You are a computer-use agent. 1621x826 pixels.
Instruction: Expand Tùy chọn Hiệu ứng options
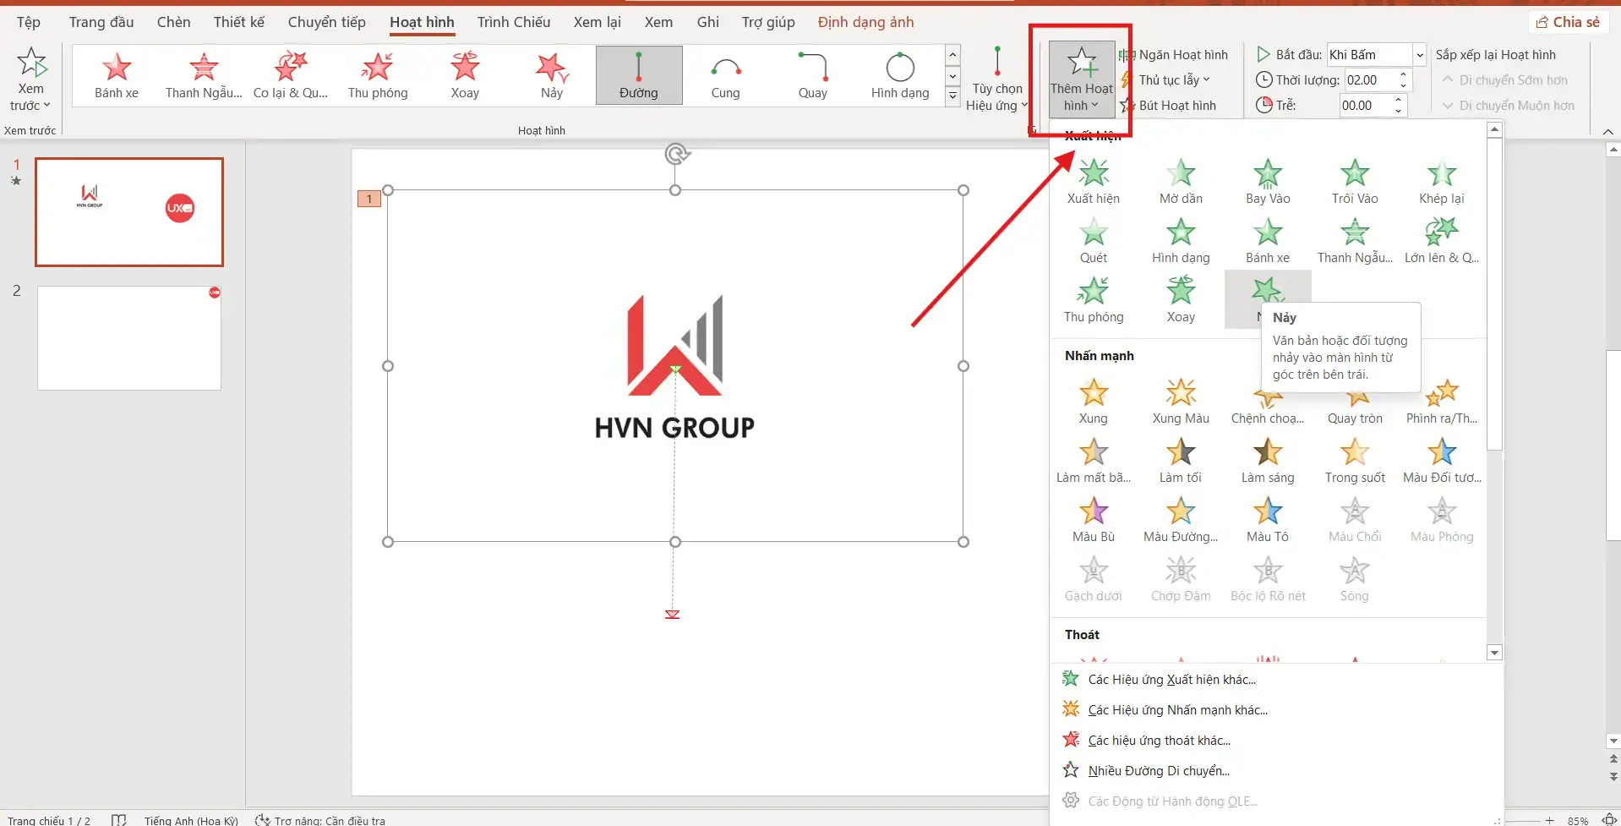click(997, 79)
